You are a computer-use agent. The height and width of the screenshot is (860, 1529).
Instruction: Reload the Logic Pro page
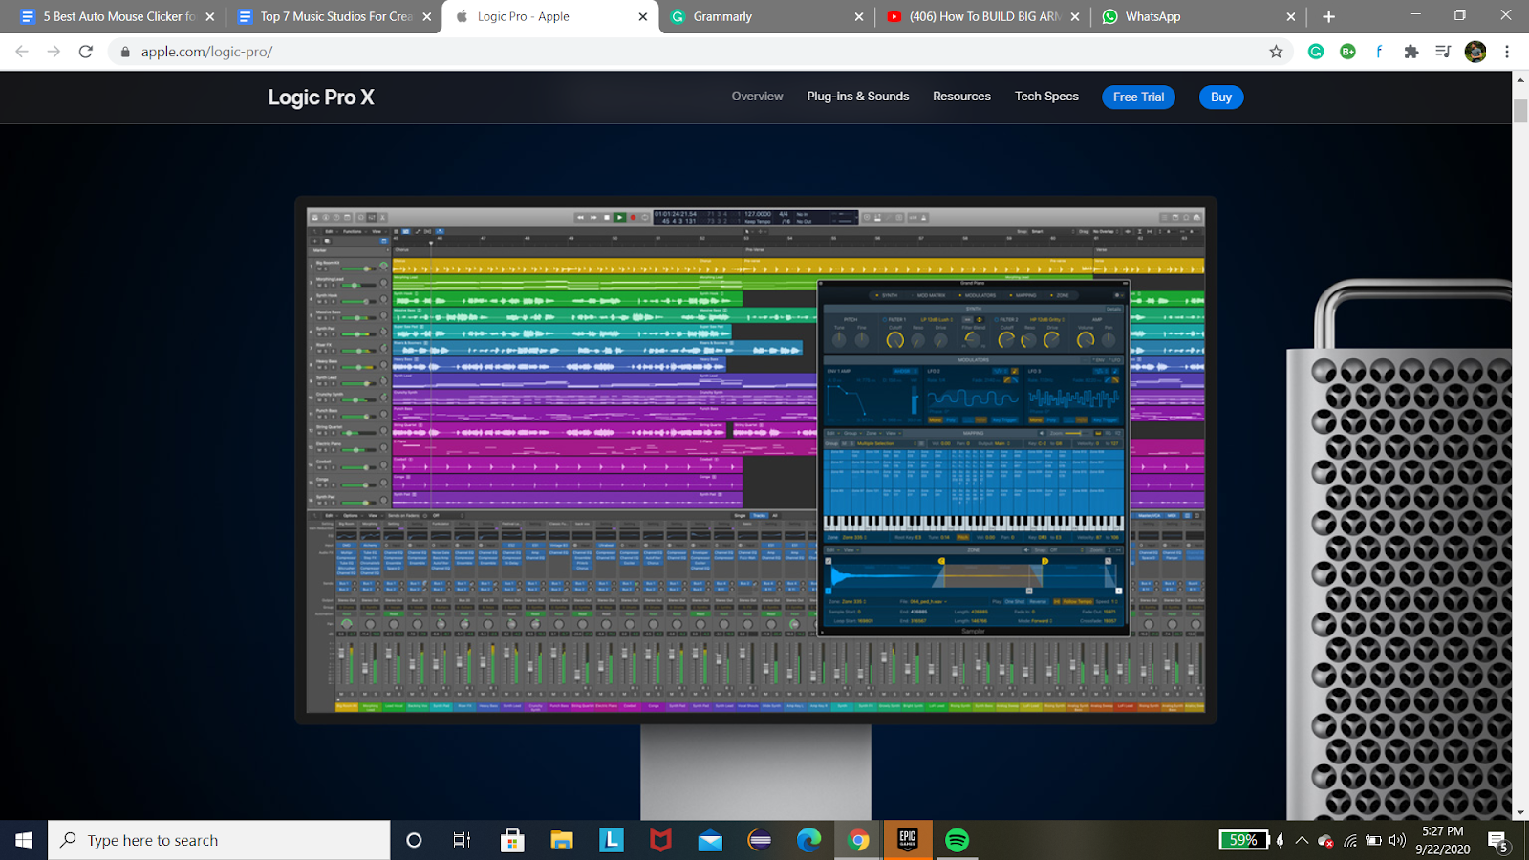click(x=86, y=52)
